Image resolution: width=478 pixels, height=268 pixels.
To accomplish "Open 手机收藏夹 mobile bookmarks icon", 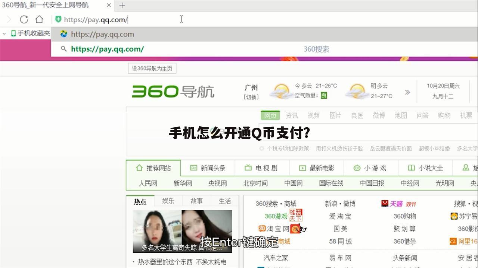I will (13, 33).
